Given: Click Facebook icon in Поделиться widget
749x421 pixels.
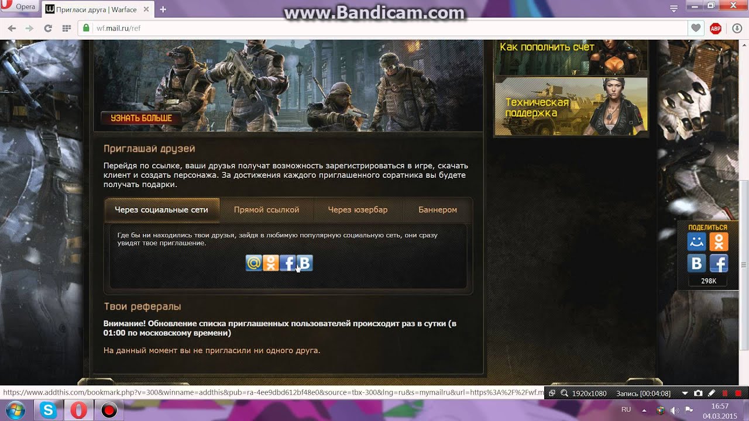Looking at the screenshot, I should [x=719, y=263].
